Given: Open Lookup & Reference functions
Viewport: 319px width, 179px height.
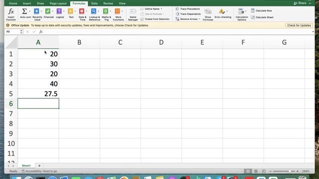Looking at the screenshot, I should click(94, 14).
